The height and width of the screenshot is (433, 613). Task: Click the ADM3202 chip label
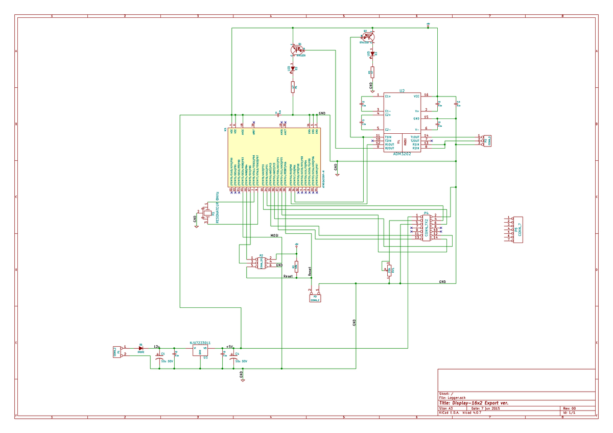[402, 153]
